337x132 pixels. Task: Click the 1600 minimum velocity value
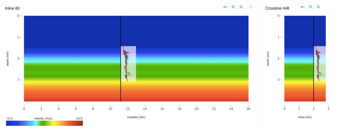(9, 119)
